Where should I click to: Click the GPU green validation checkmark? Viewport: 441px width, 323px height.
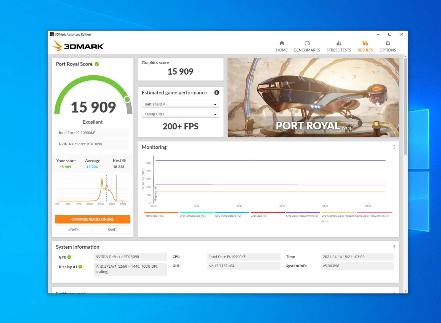click(69, 257)
